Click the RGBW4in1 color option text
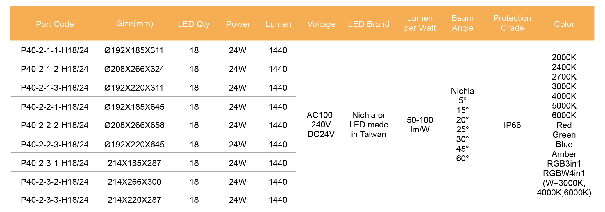Screen dimensions: 605x212 coord(564,173)
